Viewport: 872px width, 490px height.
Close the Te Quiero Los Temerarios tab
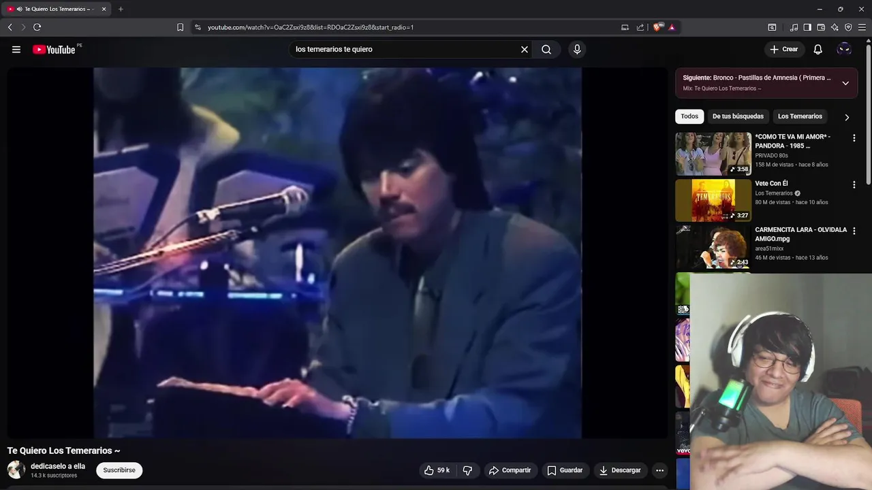click(104, 9)
